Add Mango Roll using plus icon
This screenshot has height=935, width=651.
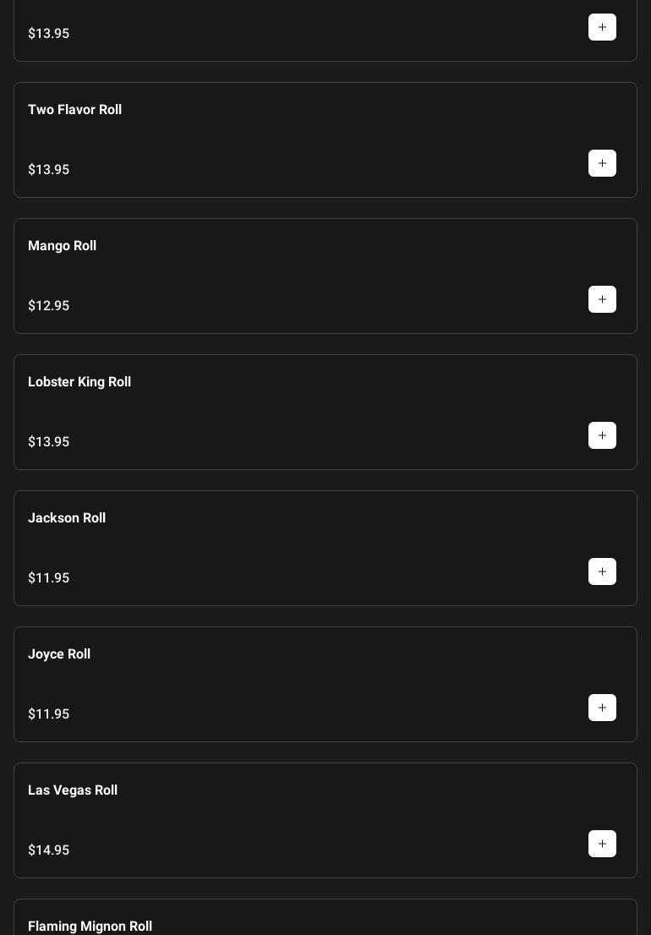tap(602, 299)
